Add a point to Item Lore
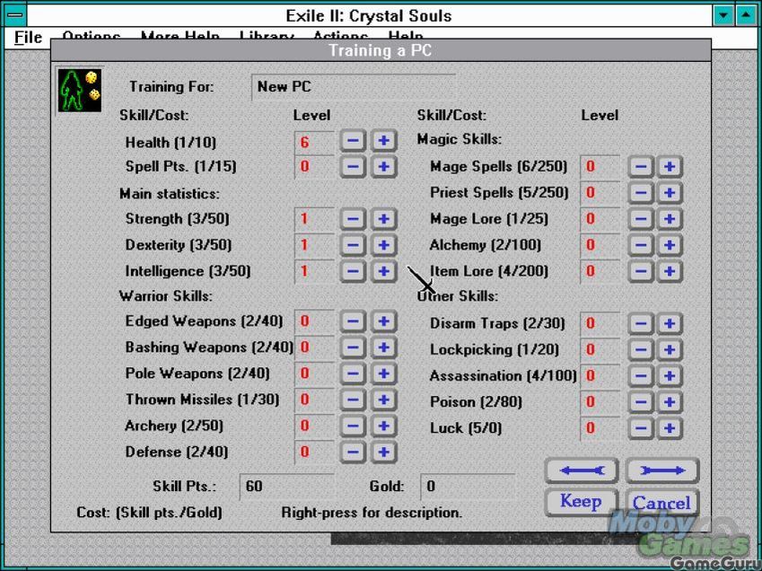 (x=670, y=271)
